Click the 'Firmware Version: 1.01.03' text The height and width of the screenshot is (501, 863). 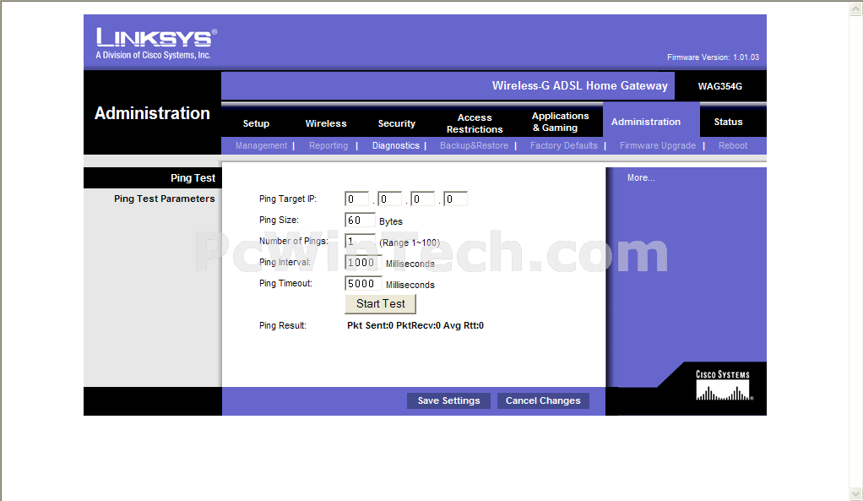(713, 57)
